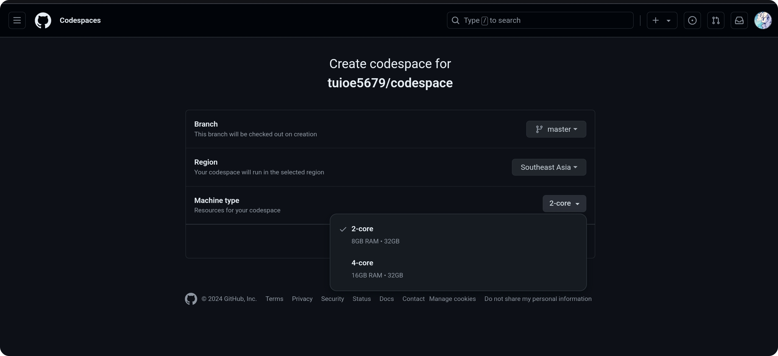Open the notifications inbox icon

click(739, 20)
